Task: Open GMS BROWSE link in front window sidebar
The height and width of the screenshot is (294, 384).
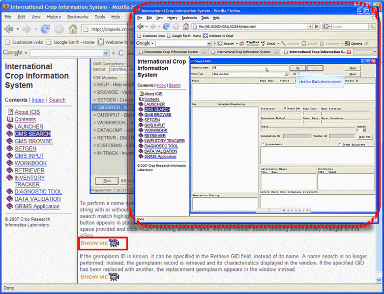Action: [x=158, y=115]
